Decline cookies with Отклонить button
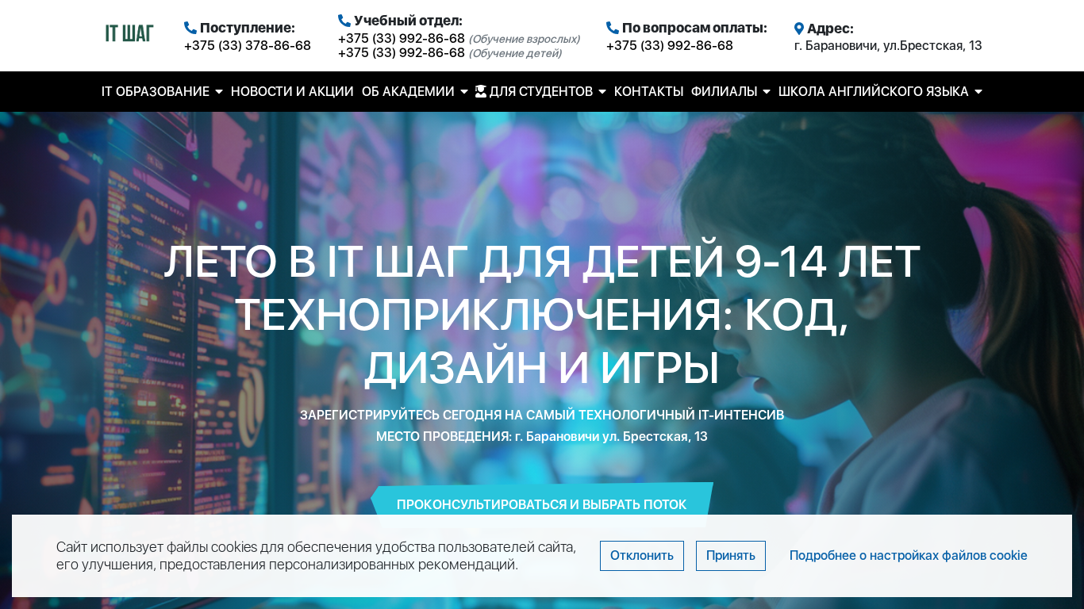The height and width of the screenshot is (609, 1084). click(x=642, y=556)
